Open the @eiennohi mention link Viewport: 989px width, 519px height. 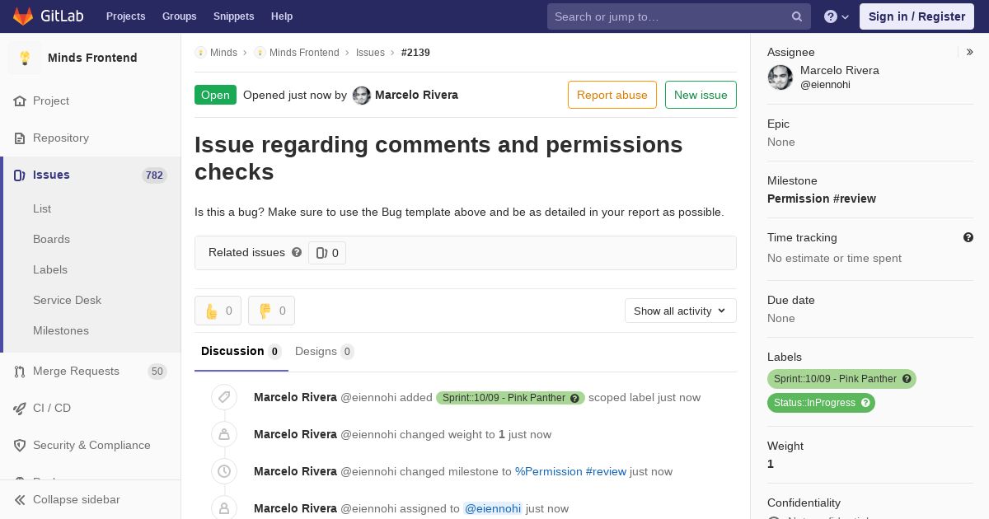click(493, 509)
